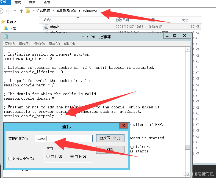This screenshot has height=178, width=216.
Task: Click php.ini date 2021/10/27 16:33
Action: [129, 27]
